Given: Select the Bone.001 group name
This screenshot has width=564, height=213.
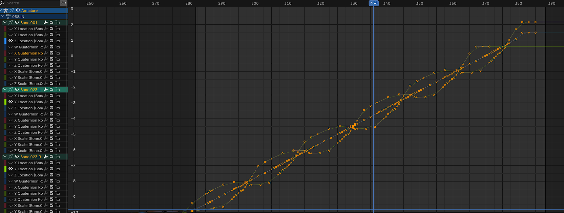Looking at the screenshot, I should [x=29, y=23].
